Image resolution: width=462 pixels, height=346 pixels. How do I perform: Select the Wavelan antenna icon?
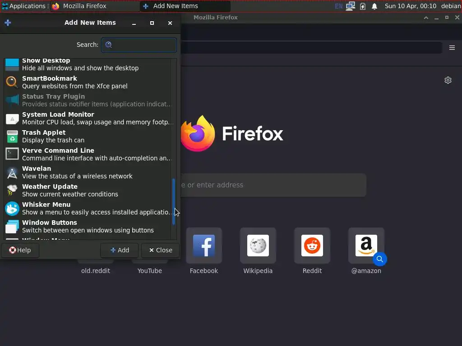coord(12,173)
